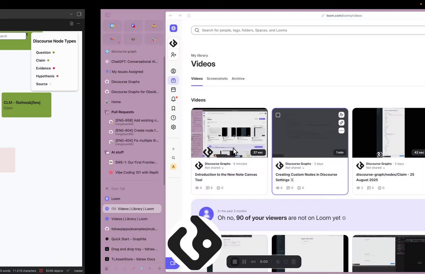This screenshot has height=274, width=425.
Task: Open the Loom tab in Arc sidebar
Action: pyautogui.click(x=132, y=199)
